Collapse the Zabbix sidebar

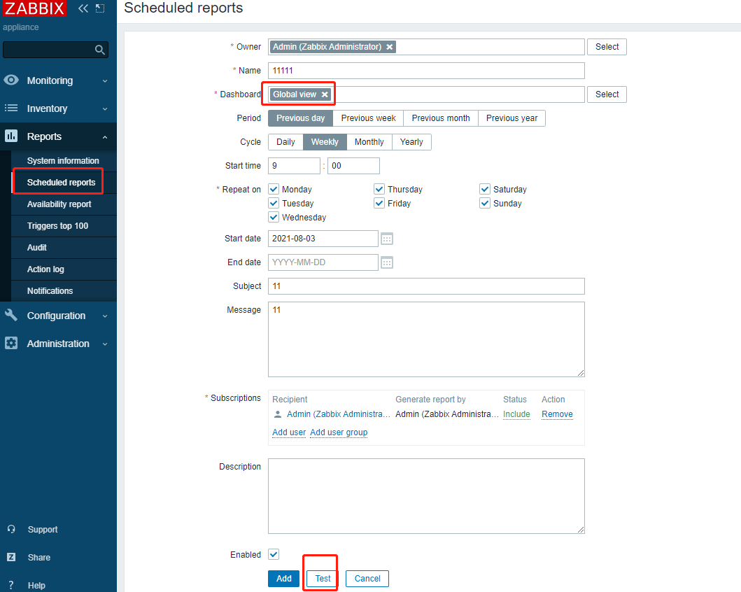[83, 8]
